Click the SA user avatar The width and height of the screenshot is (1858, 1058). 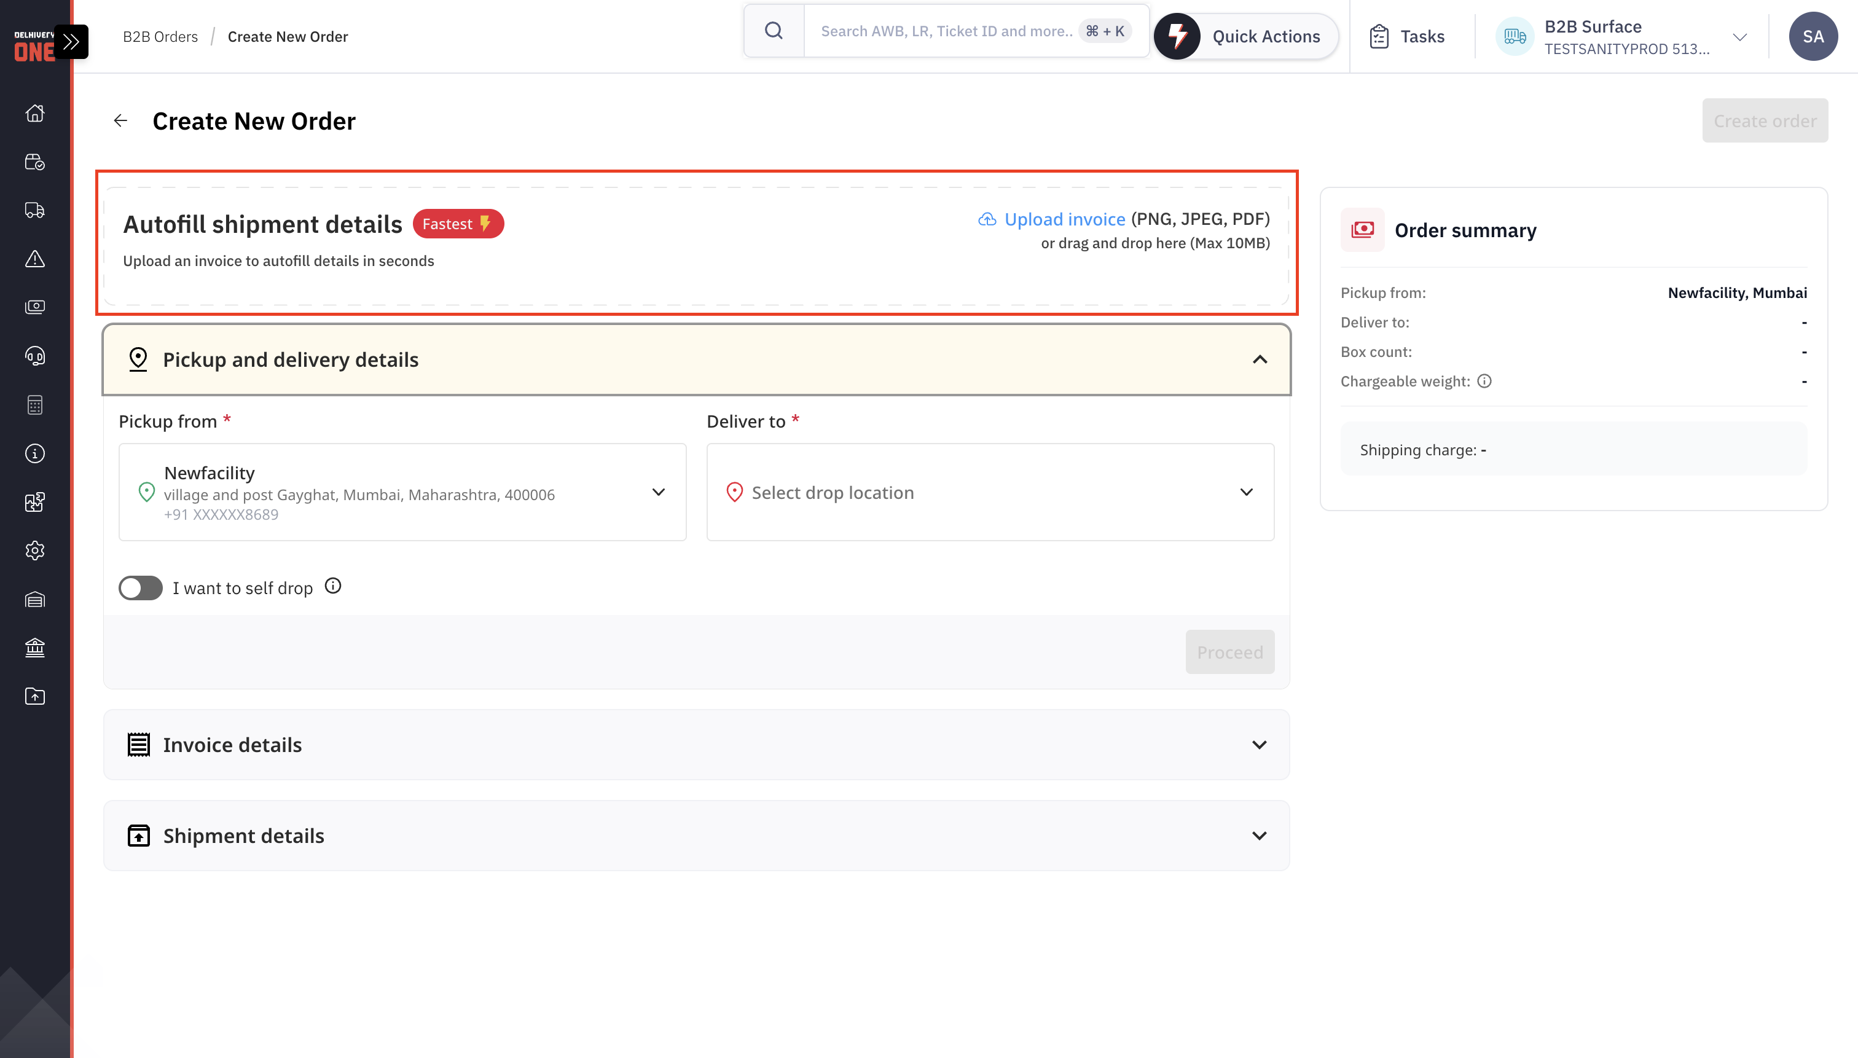pyautogui.click(x=1813, y=36)
